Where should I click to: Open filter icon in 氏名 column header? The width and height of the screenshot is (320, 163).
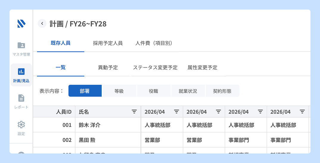[134, 112]
